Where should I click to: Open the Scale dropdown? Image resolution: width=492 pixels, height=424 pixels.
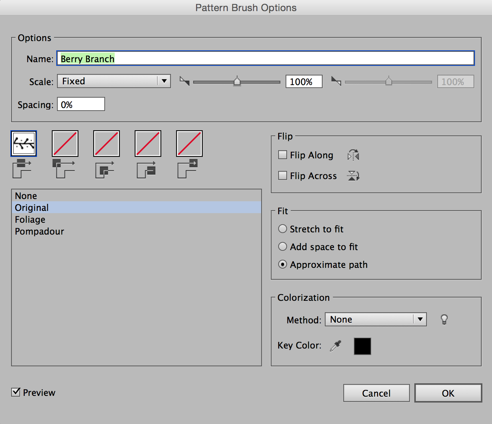click(114, 81)
